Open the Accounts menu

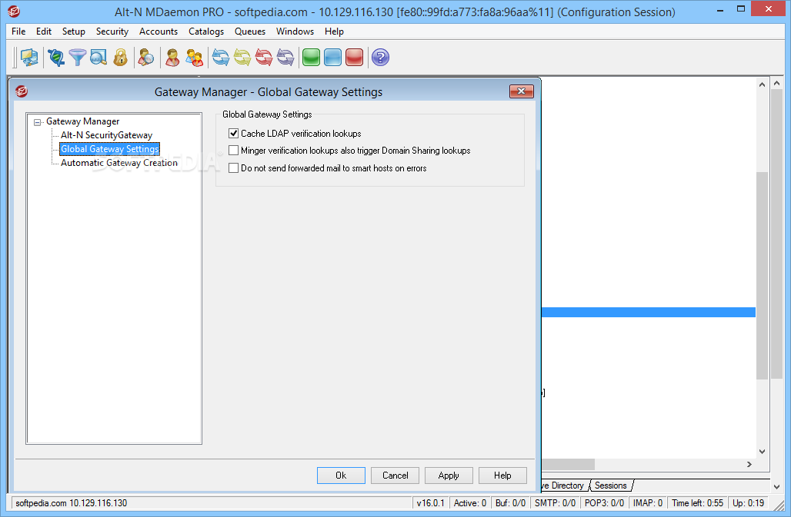(x=159, y=31)
